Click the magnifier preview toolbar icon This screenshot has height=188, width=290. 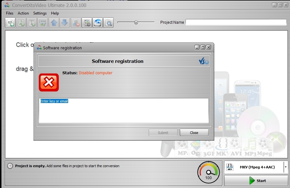pyautogui.click(x=108, y=23)
